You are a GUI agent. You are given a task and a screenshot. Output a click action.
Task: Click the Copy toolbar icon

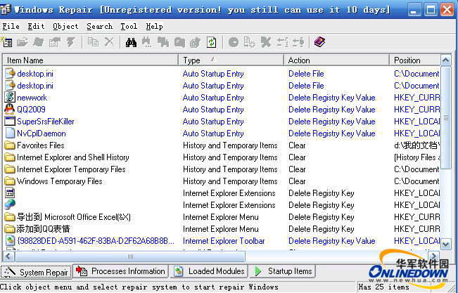(93, 42)
